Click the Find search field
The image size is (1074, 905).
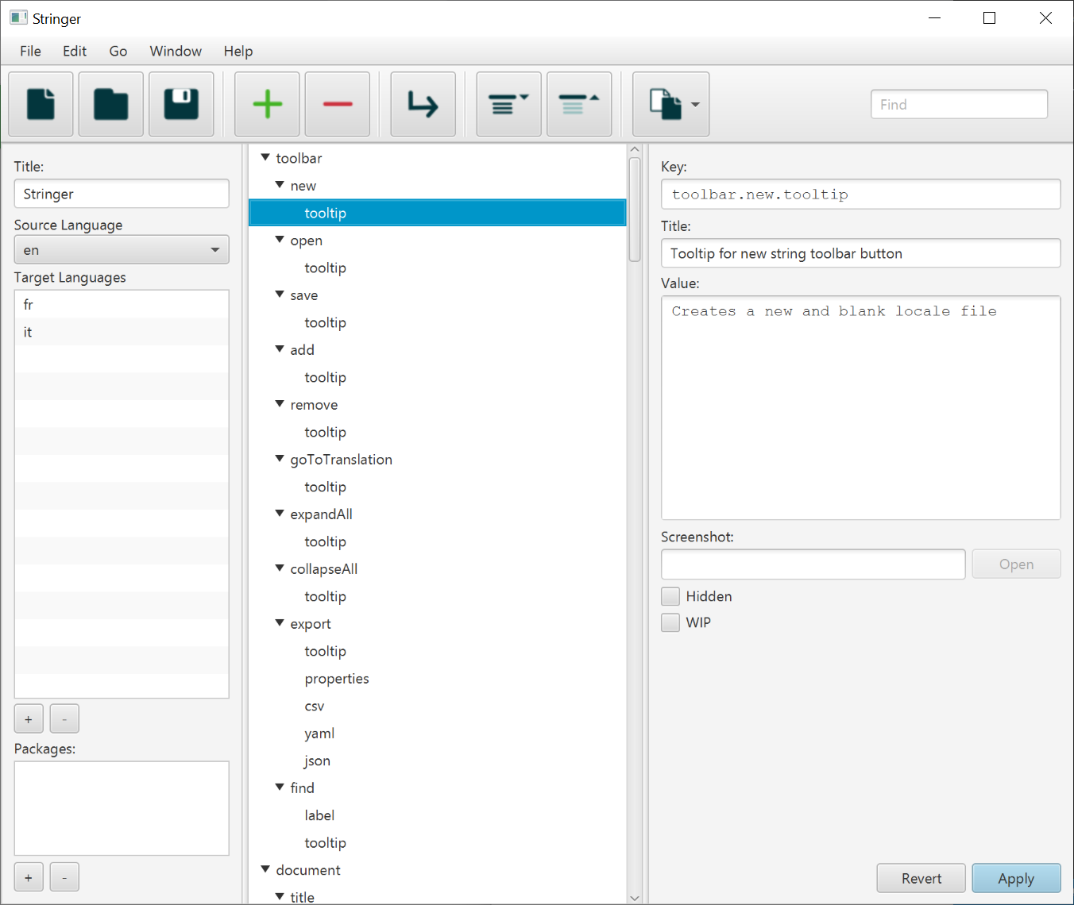pyautogui.click(x=959, y=104)
